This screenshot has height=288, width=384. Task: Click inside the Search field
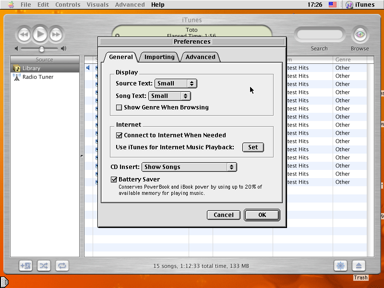click(319, 35)
